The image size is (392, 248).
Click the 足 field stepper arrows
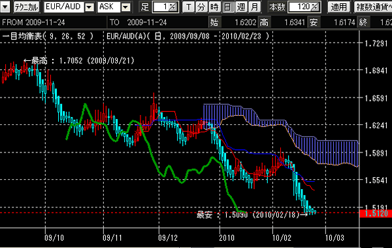(173, 7)
